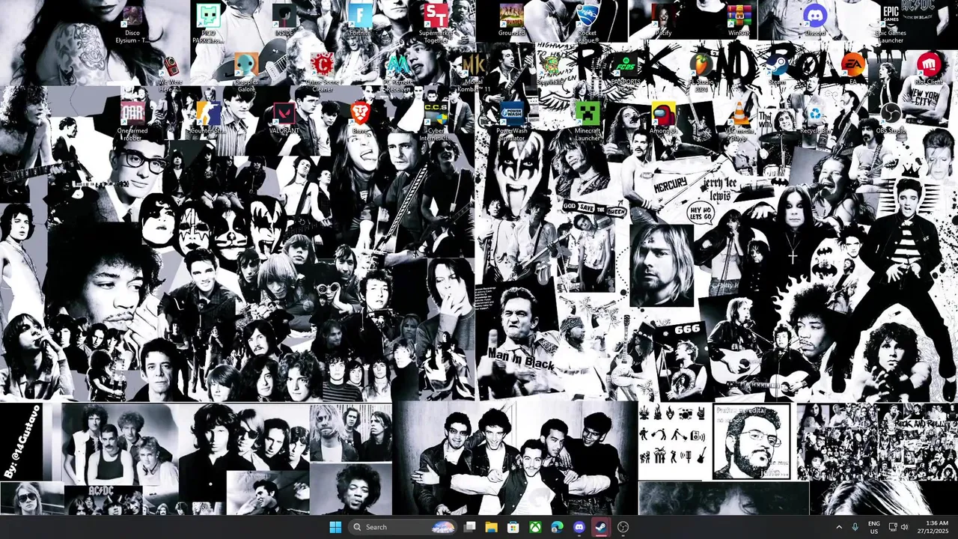This screenshot has width=958, height=539.
Task: Launch PICO PARK Classic shortcut
Action: [x=209, y=22]
